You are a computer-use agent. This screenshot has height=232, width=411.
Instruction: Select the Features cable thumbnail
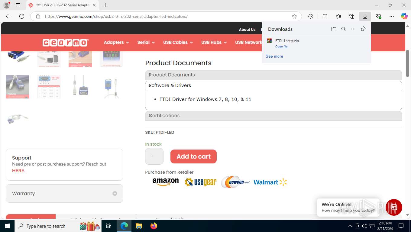tap(18, 87)
